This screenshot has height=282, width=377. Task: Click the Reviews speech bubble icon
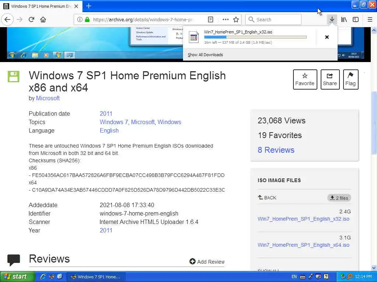click(x=14, y=260)
